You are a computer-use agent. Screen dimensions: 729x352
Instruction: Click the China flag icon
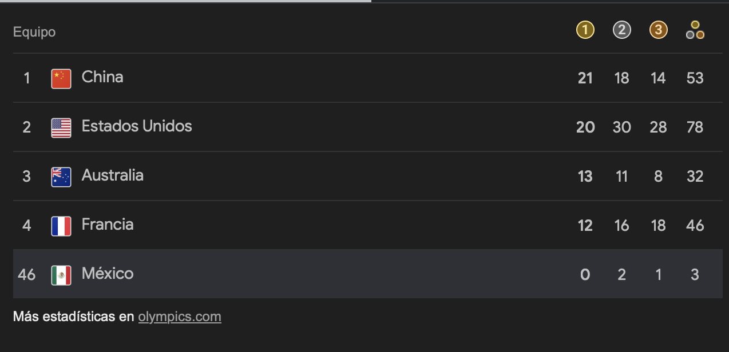click(x=61, y=78)
